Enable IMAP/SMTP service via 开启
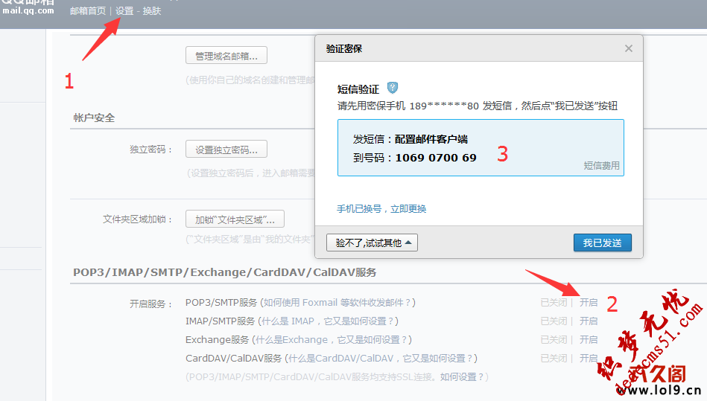Image resolution: width=707 pixels, height=401 pixels. [589, 321]
